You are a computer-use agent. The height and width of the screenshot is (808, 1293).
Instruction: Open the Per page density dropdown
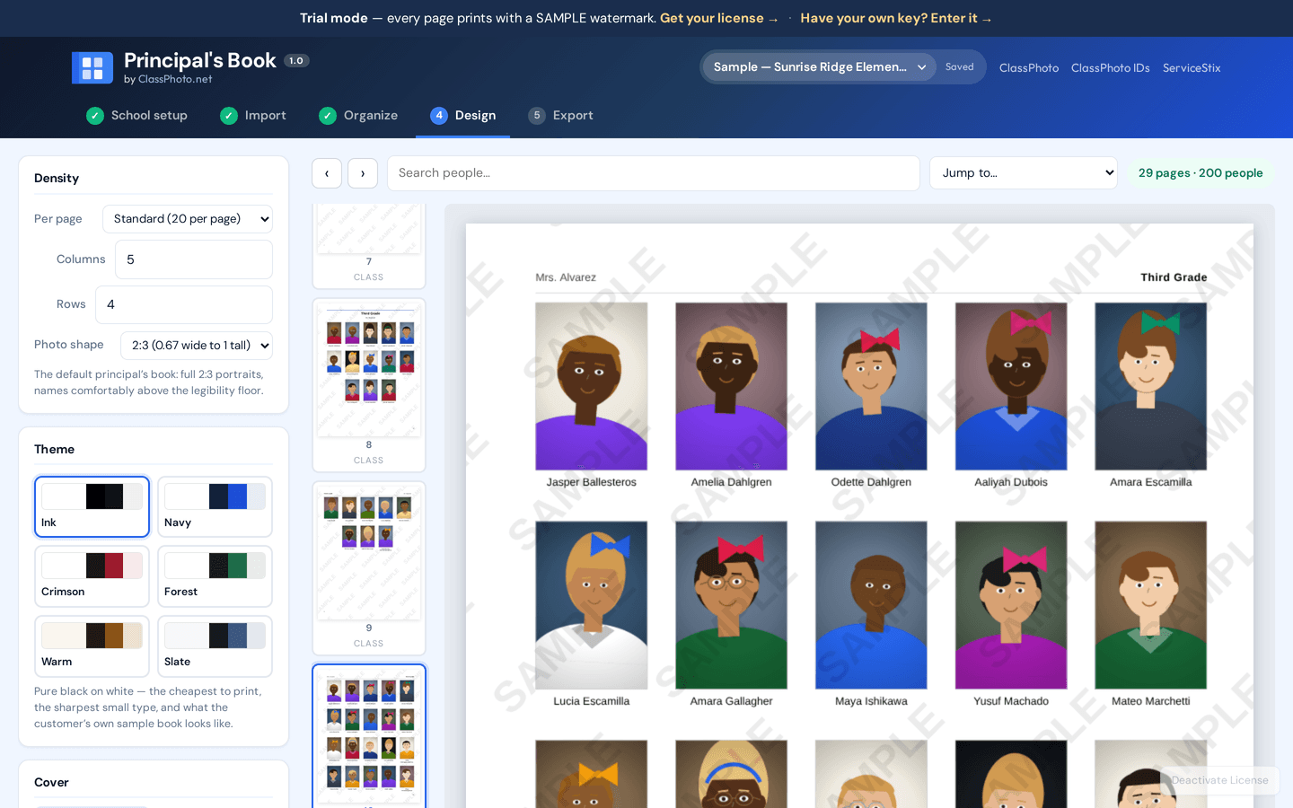(x=188, y=219)
